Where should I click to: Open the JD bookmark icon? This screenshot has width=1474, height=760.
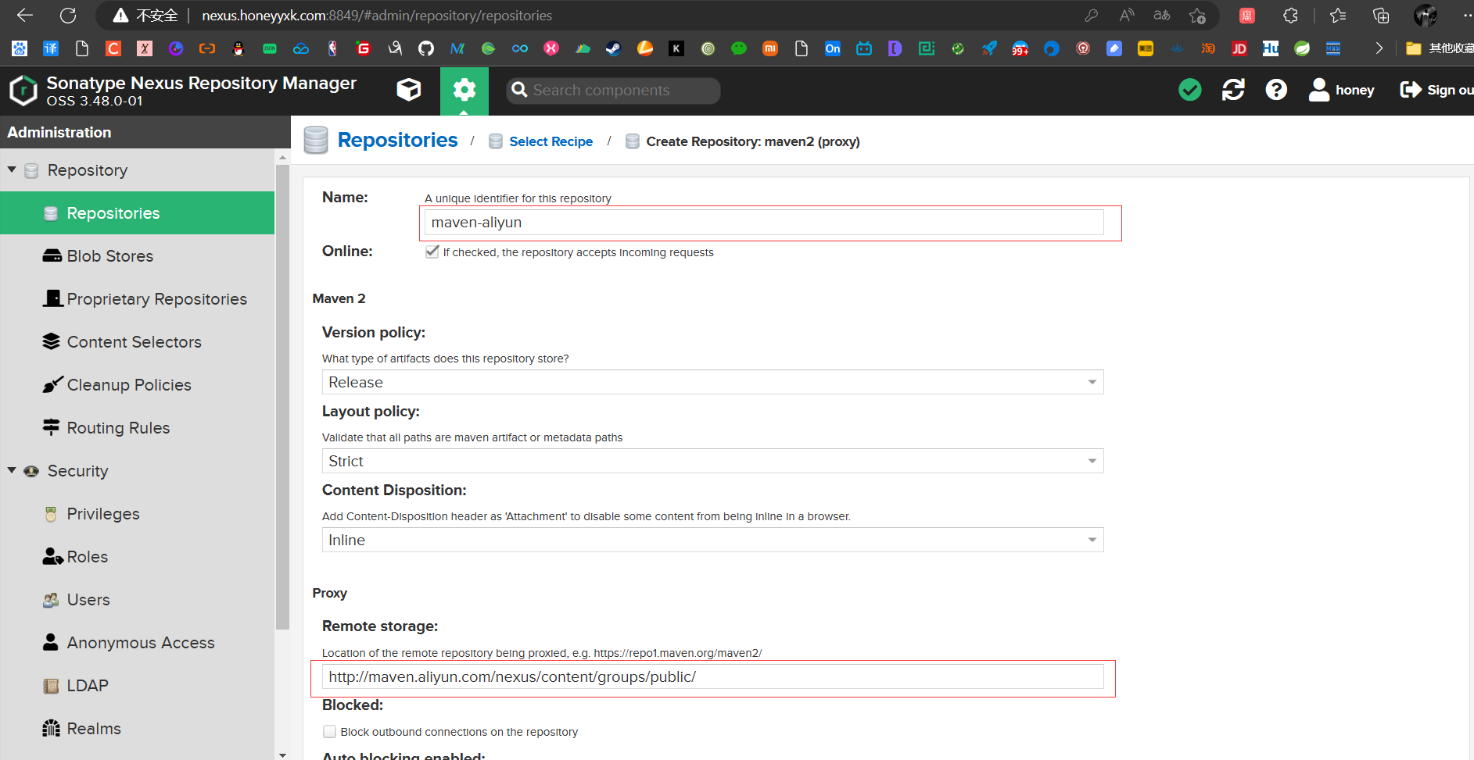click(1239, 48)
